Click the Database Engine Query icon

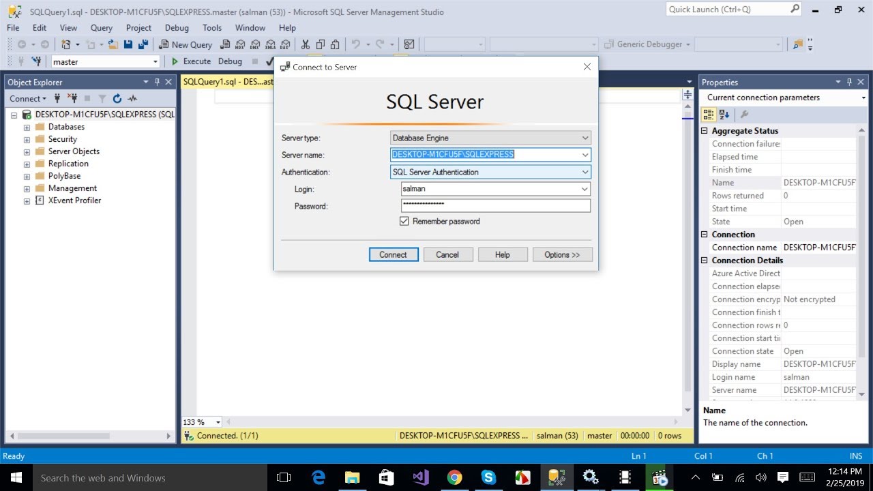tap(224, 44)
